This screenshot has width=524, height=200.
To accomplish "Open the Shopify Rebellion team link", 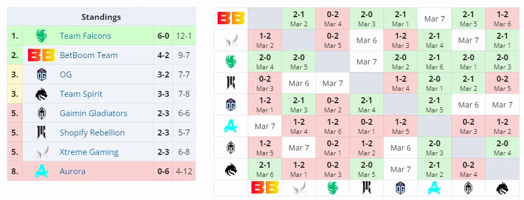I will (x=92, y=133).
